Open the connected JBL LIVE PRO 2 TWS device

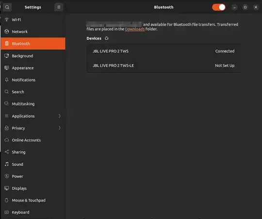[164, 51]
